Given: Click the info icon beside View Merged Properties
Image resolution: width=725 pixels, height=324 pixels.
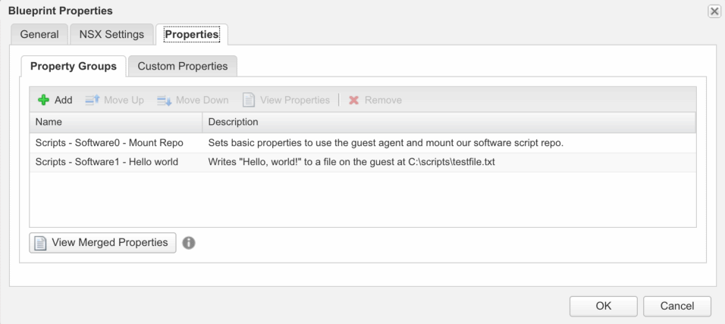Looking at the screenshot, I should (189, 243).
